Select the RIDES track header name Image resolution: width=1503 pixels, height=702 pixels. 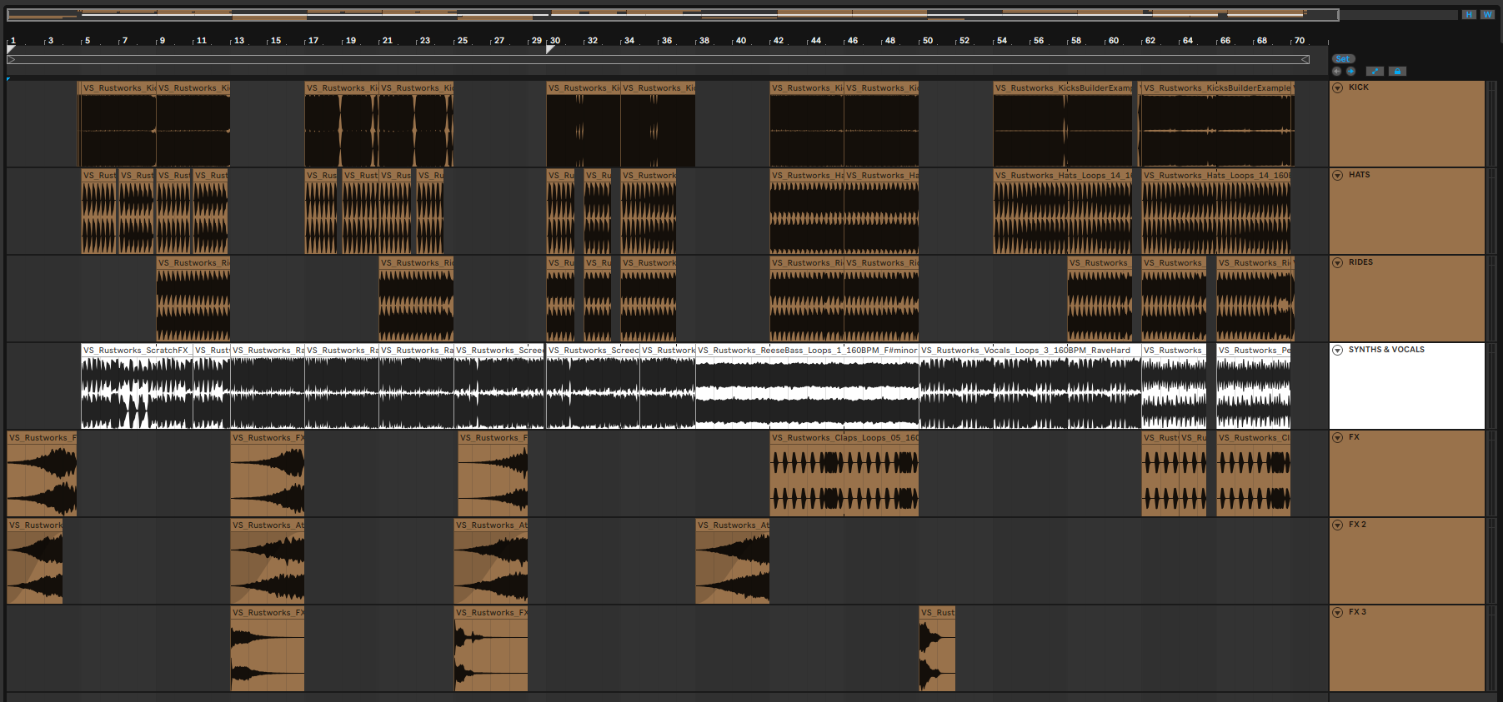1360,262
